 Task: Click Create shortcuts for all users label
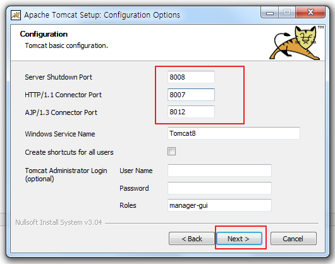click(x=69, y=152)
